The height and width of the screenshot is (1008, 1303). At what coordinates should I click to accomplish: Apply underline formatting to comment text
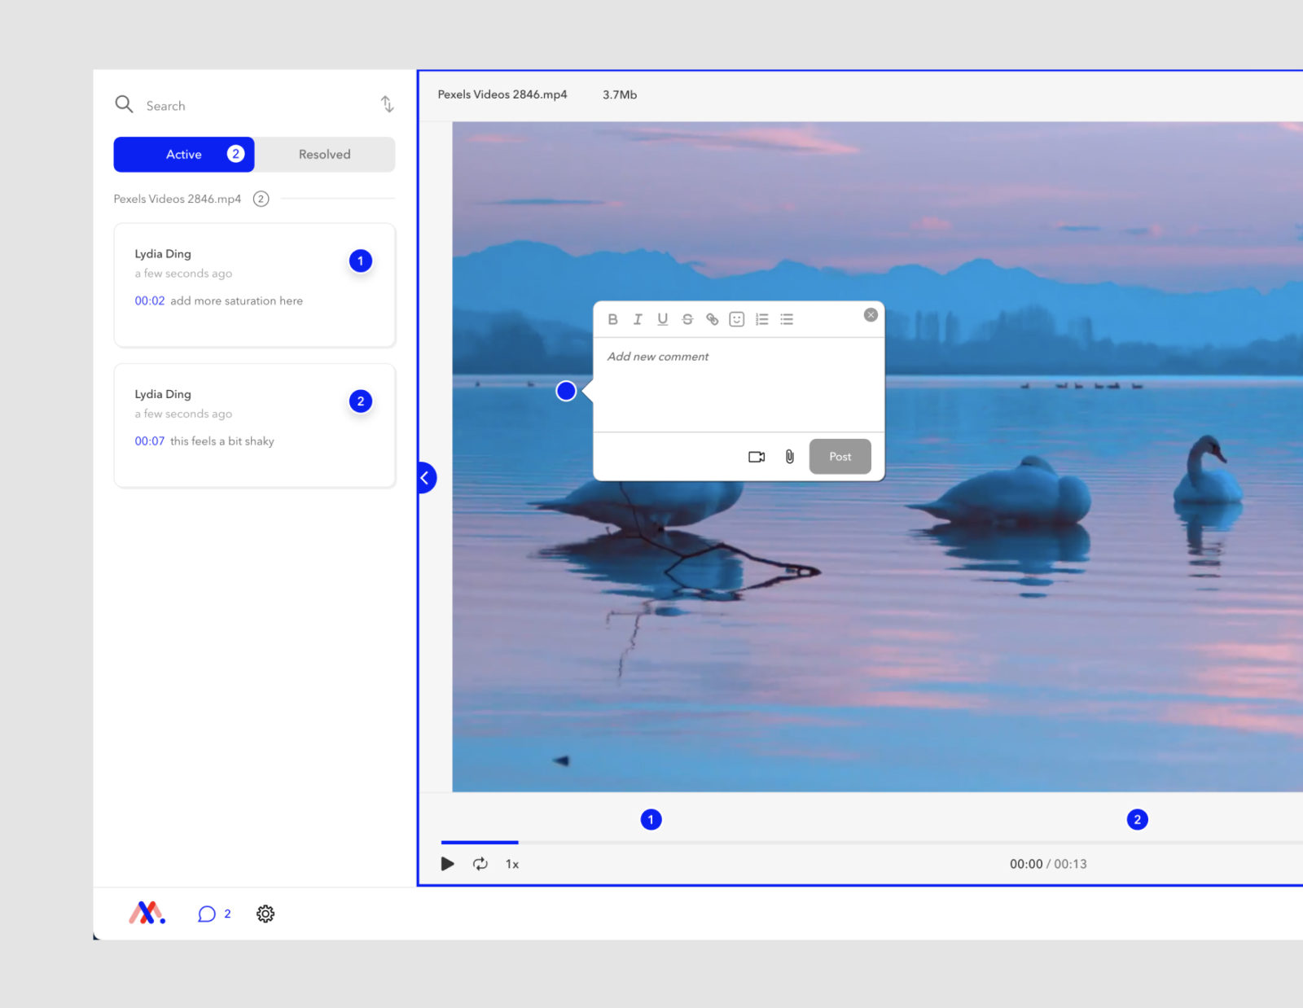point(662,318)
